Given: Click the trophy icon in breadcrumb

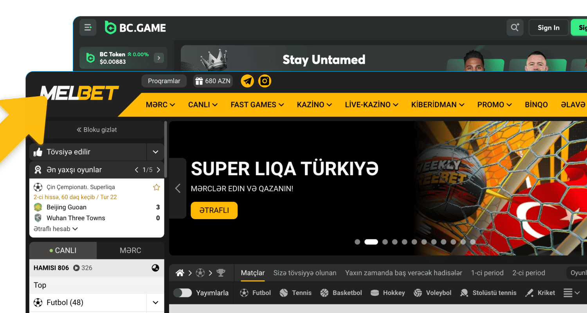Looking at the screenshot, I should click(x=221, y=273).
